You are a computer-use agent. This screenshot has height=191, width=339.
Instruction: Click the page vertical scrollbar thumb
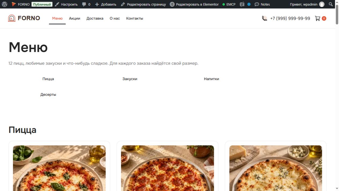point(337,14)
